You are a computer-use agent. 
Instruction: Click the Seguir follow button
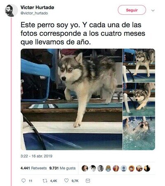(x=132, y=10)
